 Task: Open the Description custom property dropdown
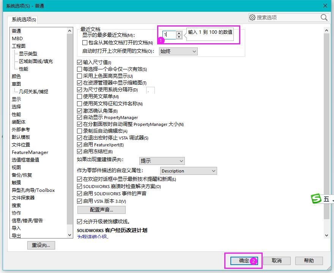[x=189, y=171]
